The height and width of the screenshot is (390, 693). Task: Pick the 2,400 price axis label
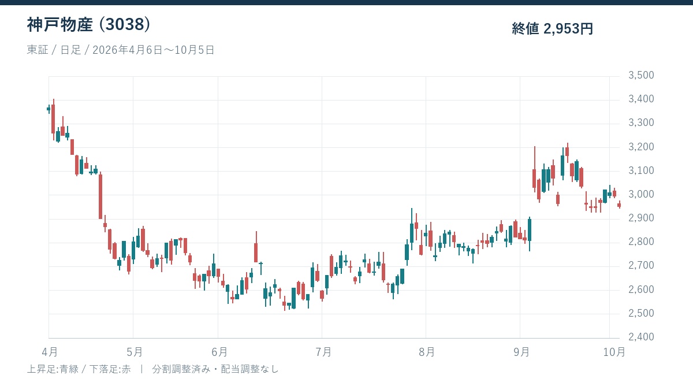tap(641, 337)
